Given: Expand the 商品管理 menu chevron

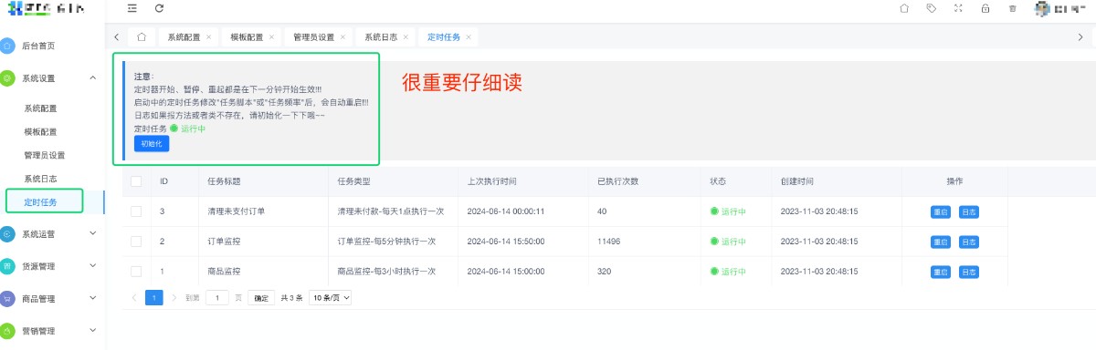Looking at the screenshot, I should click(x=93, y=298).
